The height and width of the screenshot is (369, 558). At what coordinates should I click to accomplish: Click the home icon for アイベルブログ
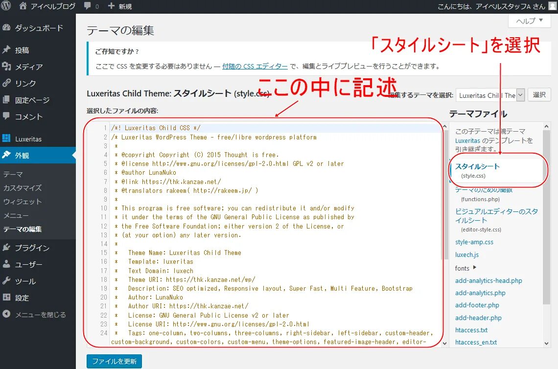[23, 6]
